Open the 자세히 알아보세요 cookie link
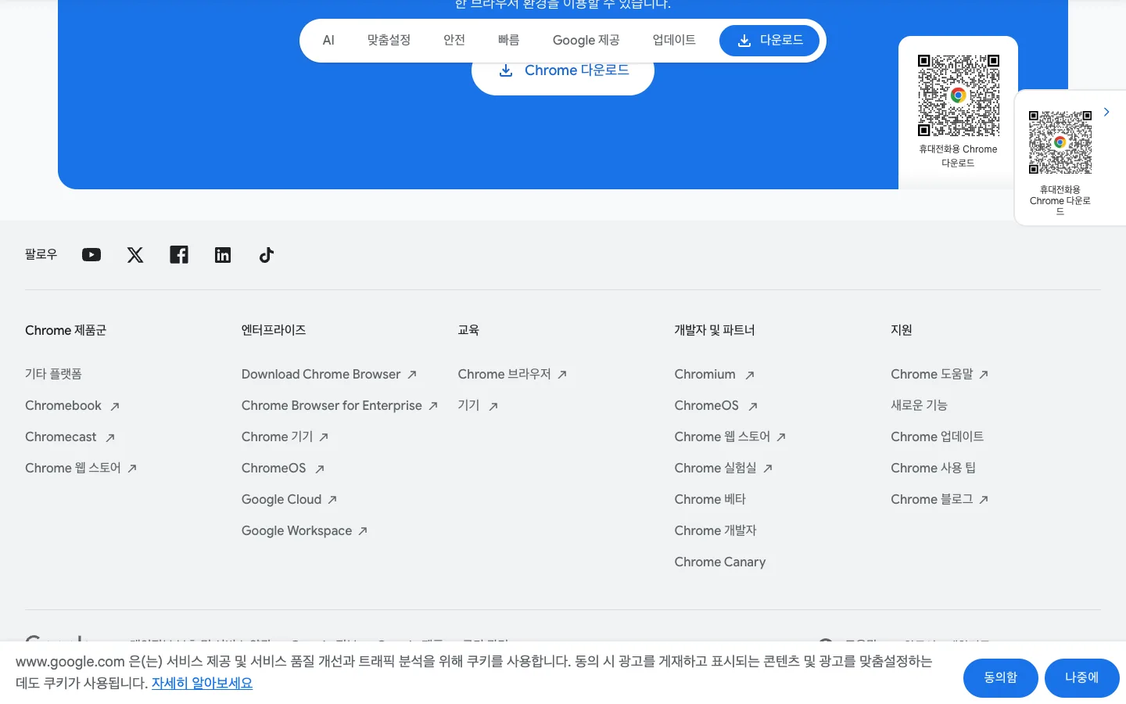Viewport: 1126px width, 704px height. pos(202,683)
